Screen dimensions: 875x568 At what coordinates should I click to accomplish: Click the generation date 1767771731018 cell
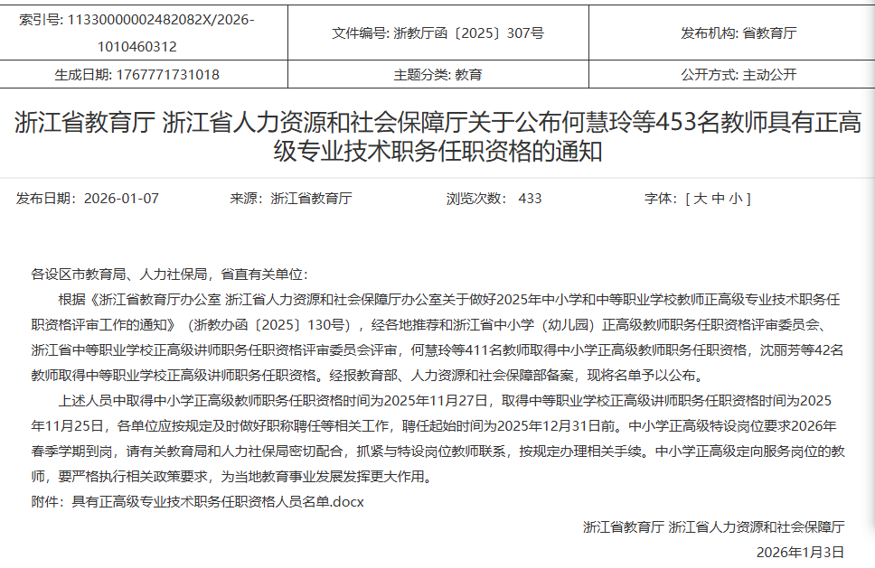click(144, 75)
